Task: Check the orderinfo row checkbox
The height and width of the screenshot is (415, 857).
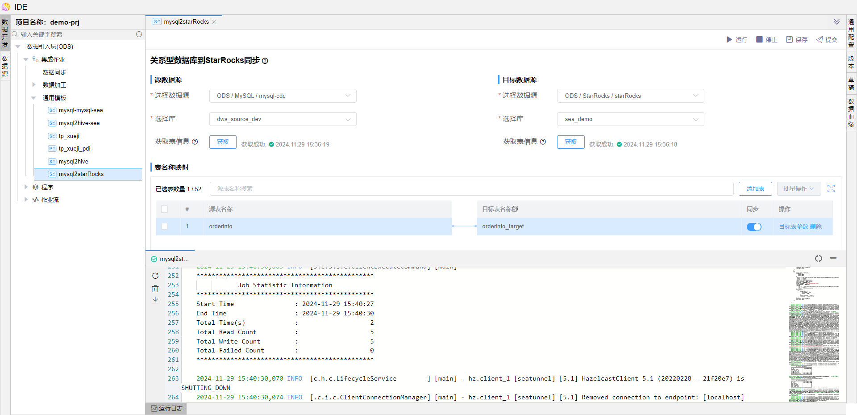Action: point(165,226)
